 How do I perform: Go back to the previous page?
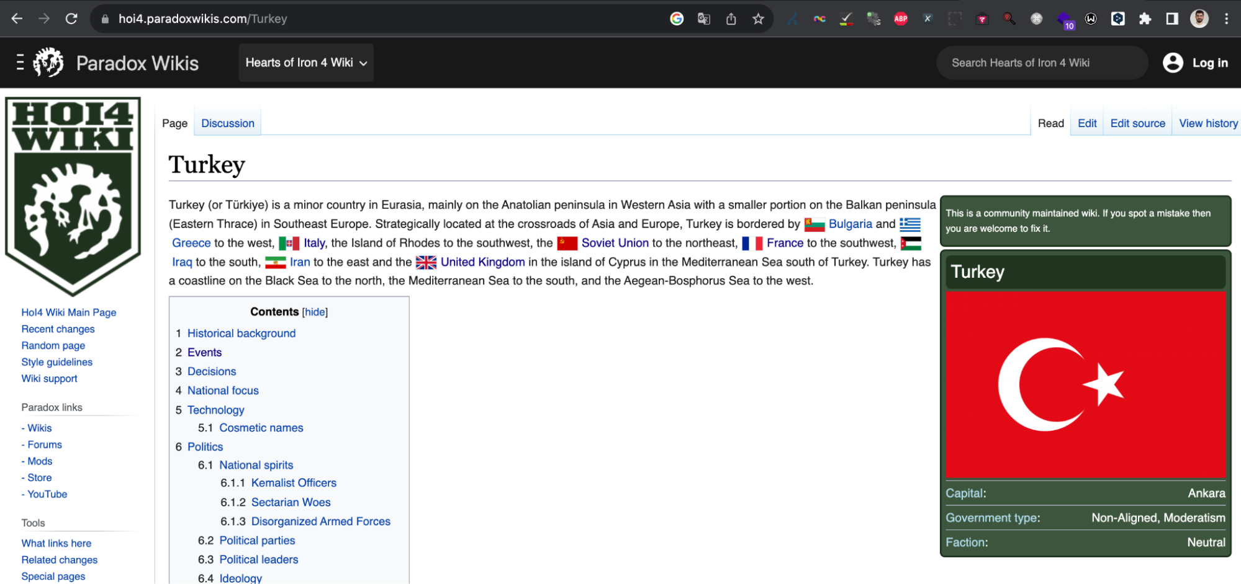click(x=17, y=19)
